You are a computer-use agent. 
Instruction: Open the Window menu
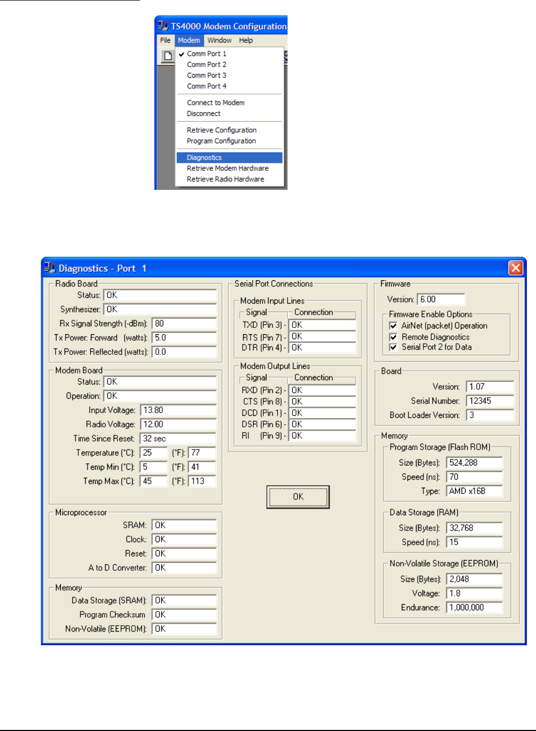[x=219, y=40]
